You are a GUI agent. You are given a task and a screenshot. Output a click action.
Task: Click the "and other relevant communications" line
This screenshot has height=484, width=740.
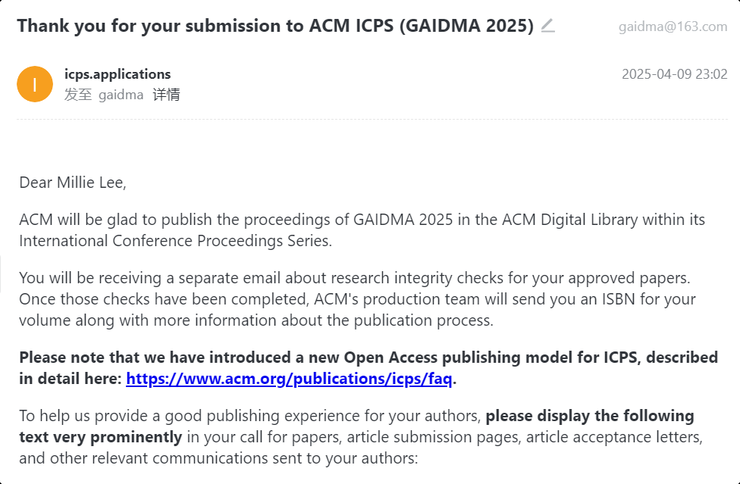click(x=218, y=458)
